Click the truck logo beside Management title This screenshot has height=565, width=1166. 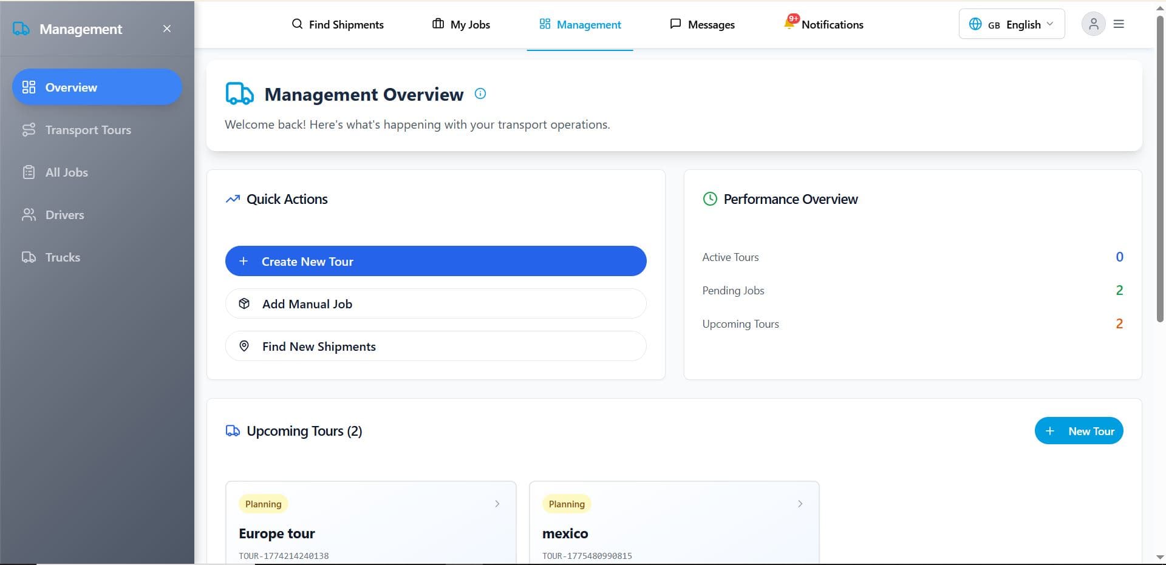point(21,29)
